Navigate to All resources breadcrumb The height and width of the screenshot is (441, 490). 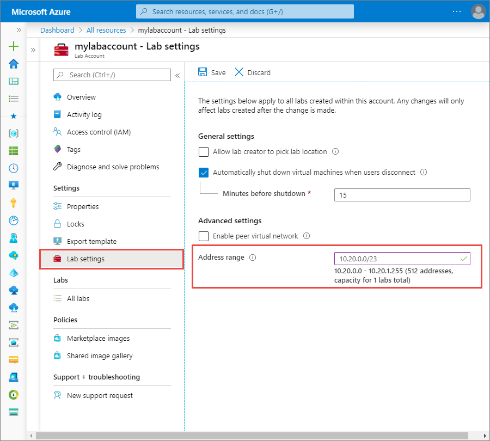click(106, 30)
